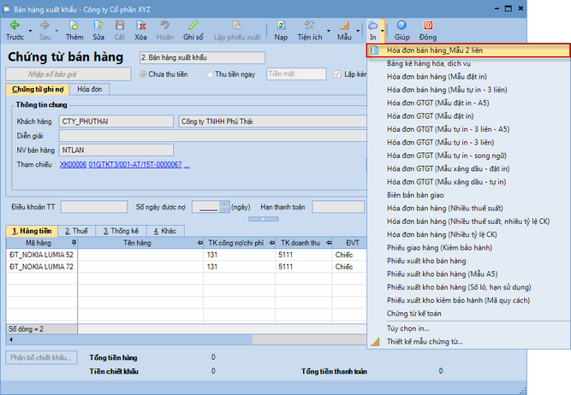Viewport: 571px width, 395px height.
Task: Open the 3. Thống kê tab
Action: coord(121,231)
